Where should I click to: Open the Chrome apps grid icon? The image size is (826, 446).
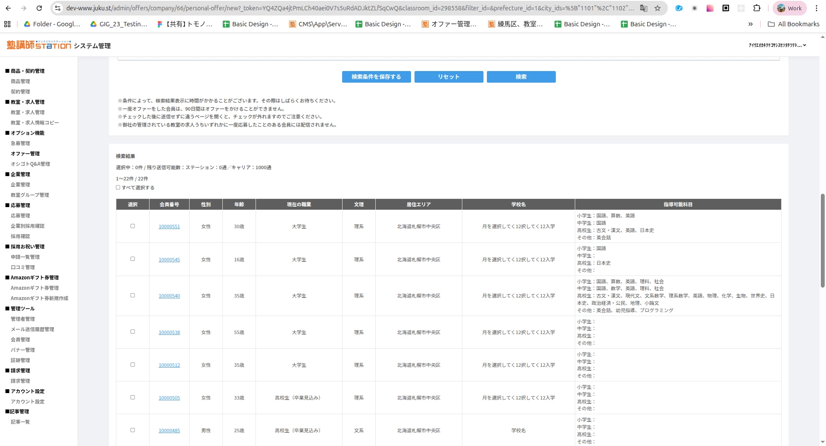[7, 24]
